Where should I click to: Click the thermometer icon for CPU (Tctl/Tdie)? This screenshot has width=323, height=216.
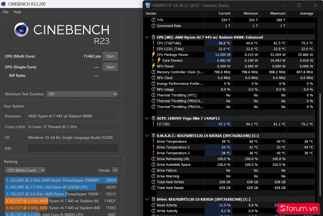(153, 43)
